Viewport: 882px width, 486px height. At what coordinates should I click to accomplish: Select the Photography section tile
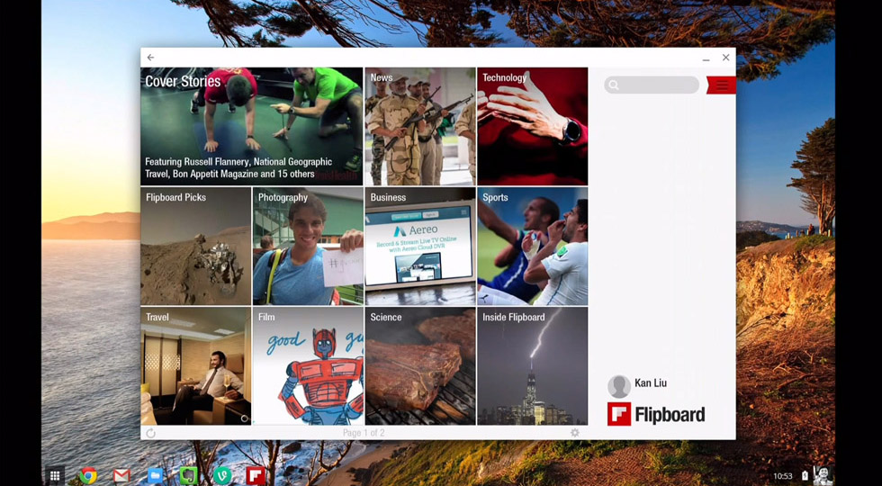click(308, 246)
